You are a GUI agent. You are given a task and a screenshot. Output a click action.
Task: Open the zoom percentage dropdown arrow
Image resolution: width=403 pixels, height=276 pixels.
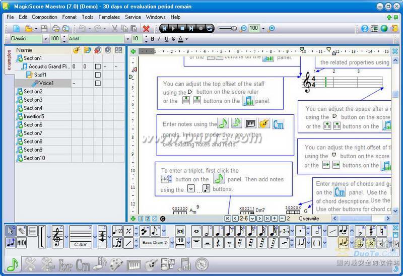pos(263,29)
